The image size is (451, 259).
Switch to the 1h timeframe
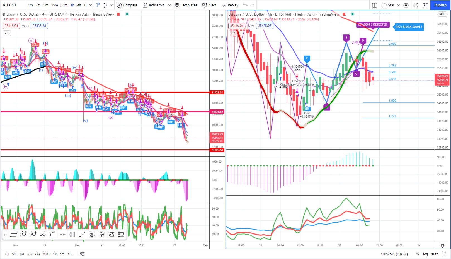coord(72,5)
